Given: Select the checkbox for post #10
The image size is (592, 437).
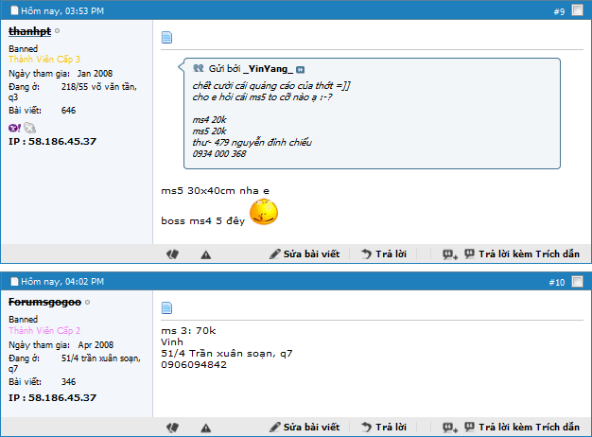Looking at the screenshot, I should pyautogui.click(x=577, y=281).
